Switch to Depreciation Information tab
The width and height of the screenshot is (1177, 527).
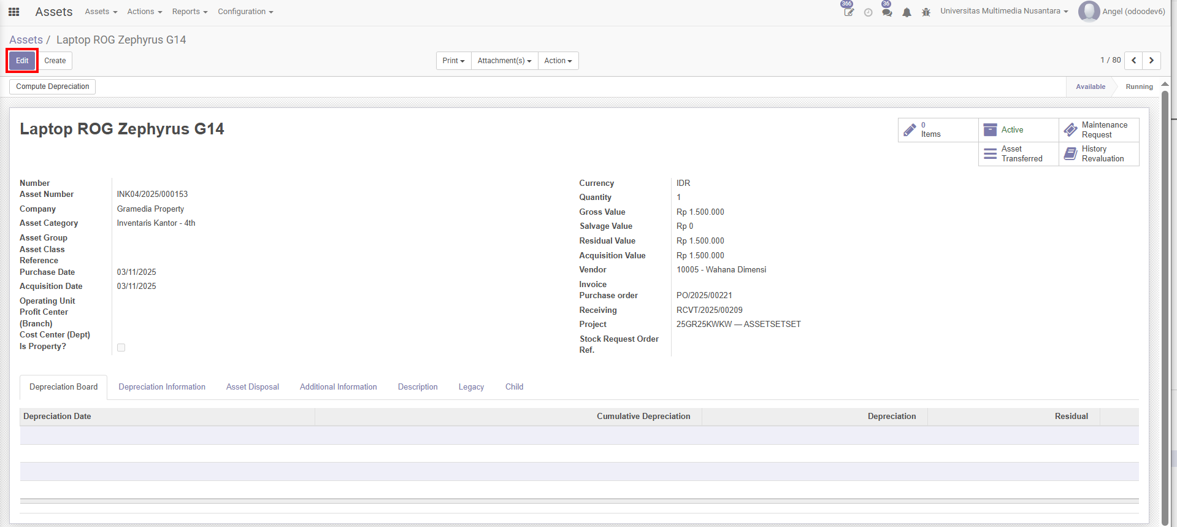pyautogui.click(x=162, y=387)
